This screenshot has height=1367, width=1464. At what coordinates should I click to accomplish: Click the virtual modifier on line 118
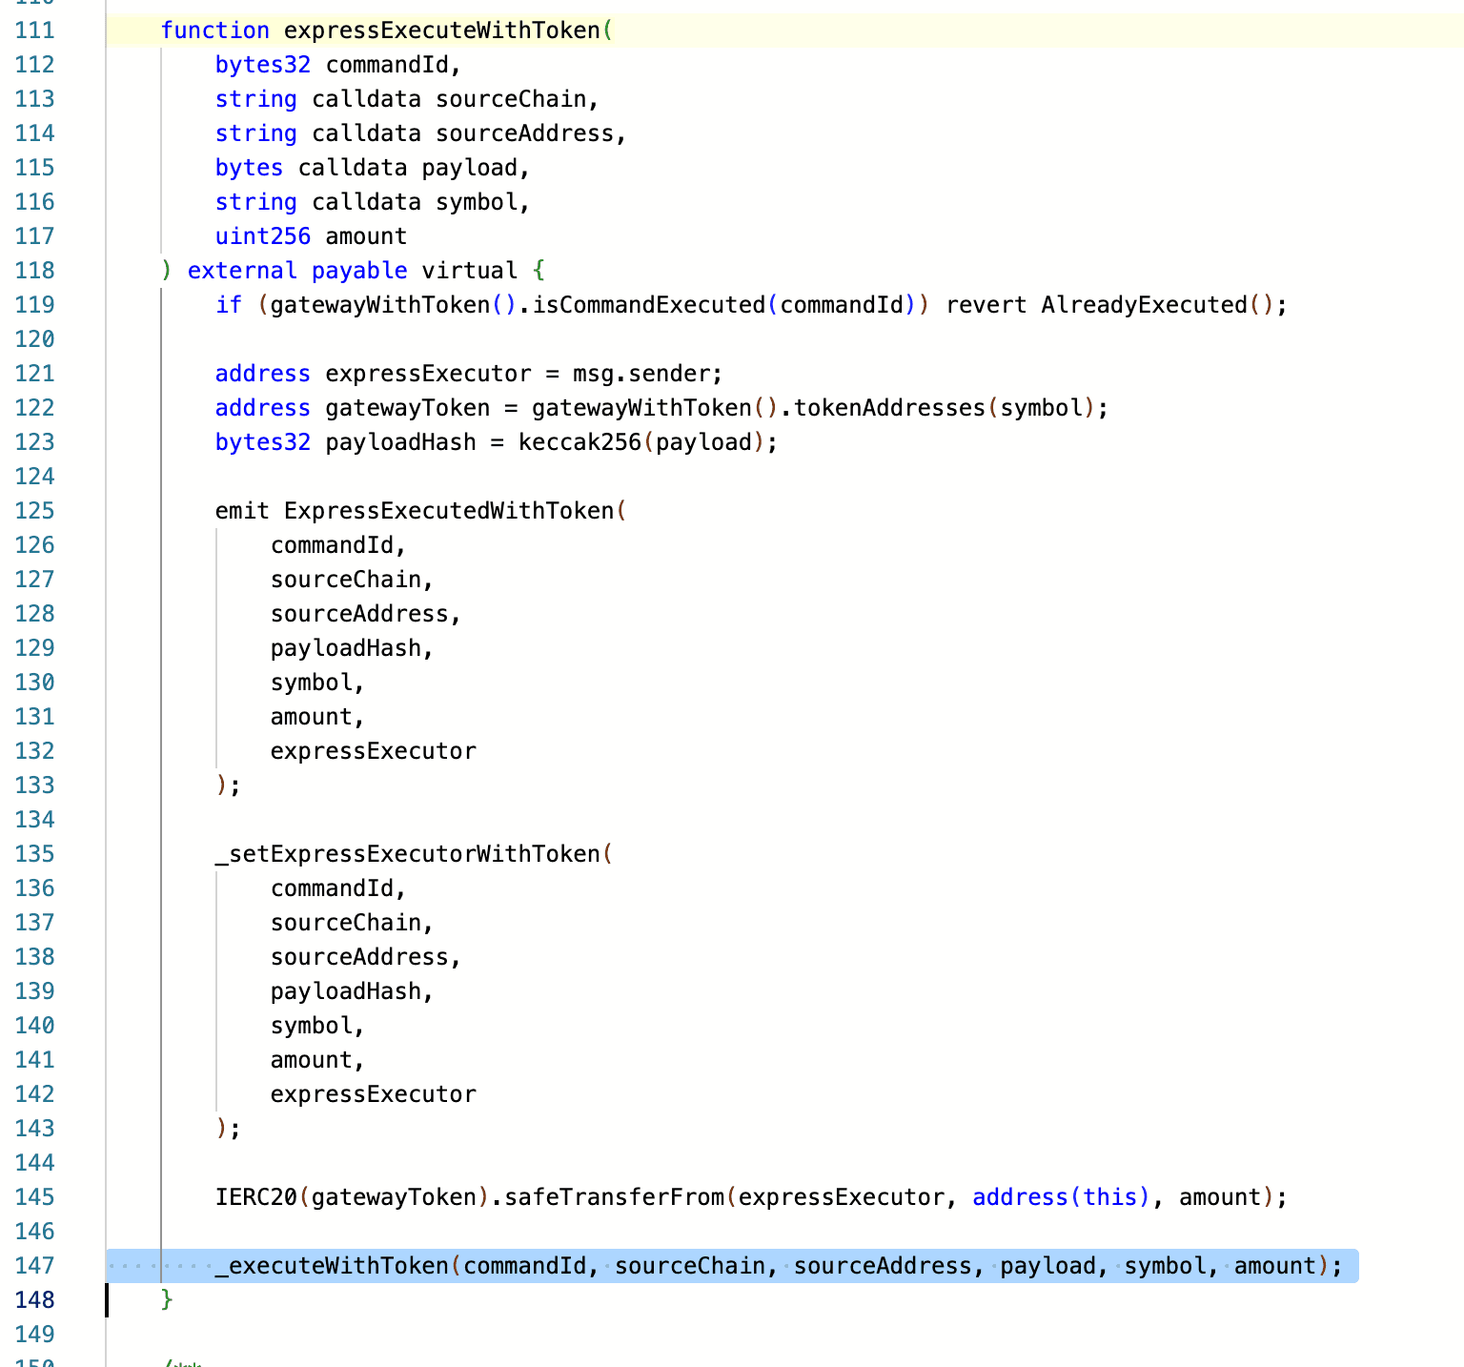[x=470, y=271]
